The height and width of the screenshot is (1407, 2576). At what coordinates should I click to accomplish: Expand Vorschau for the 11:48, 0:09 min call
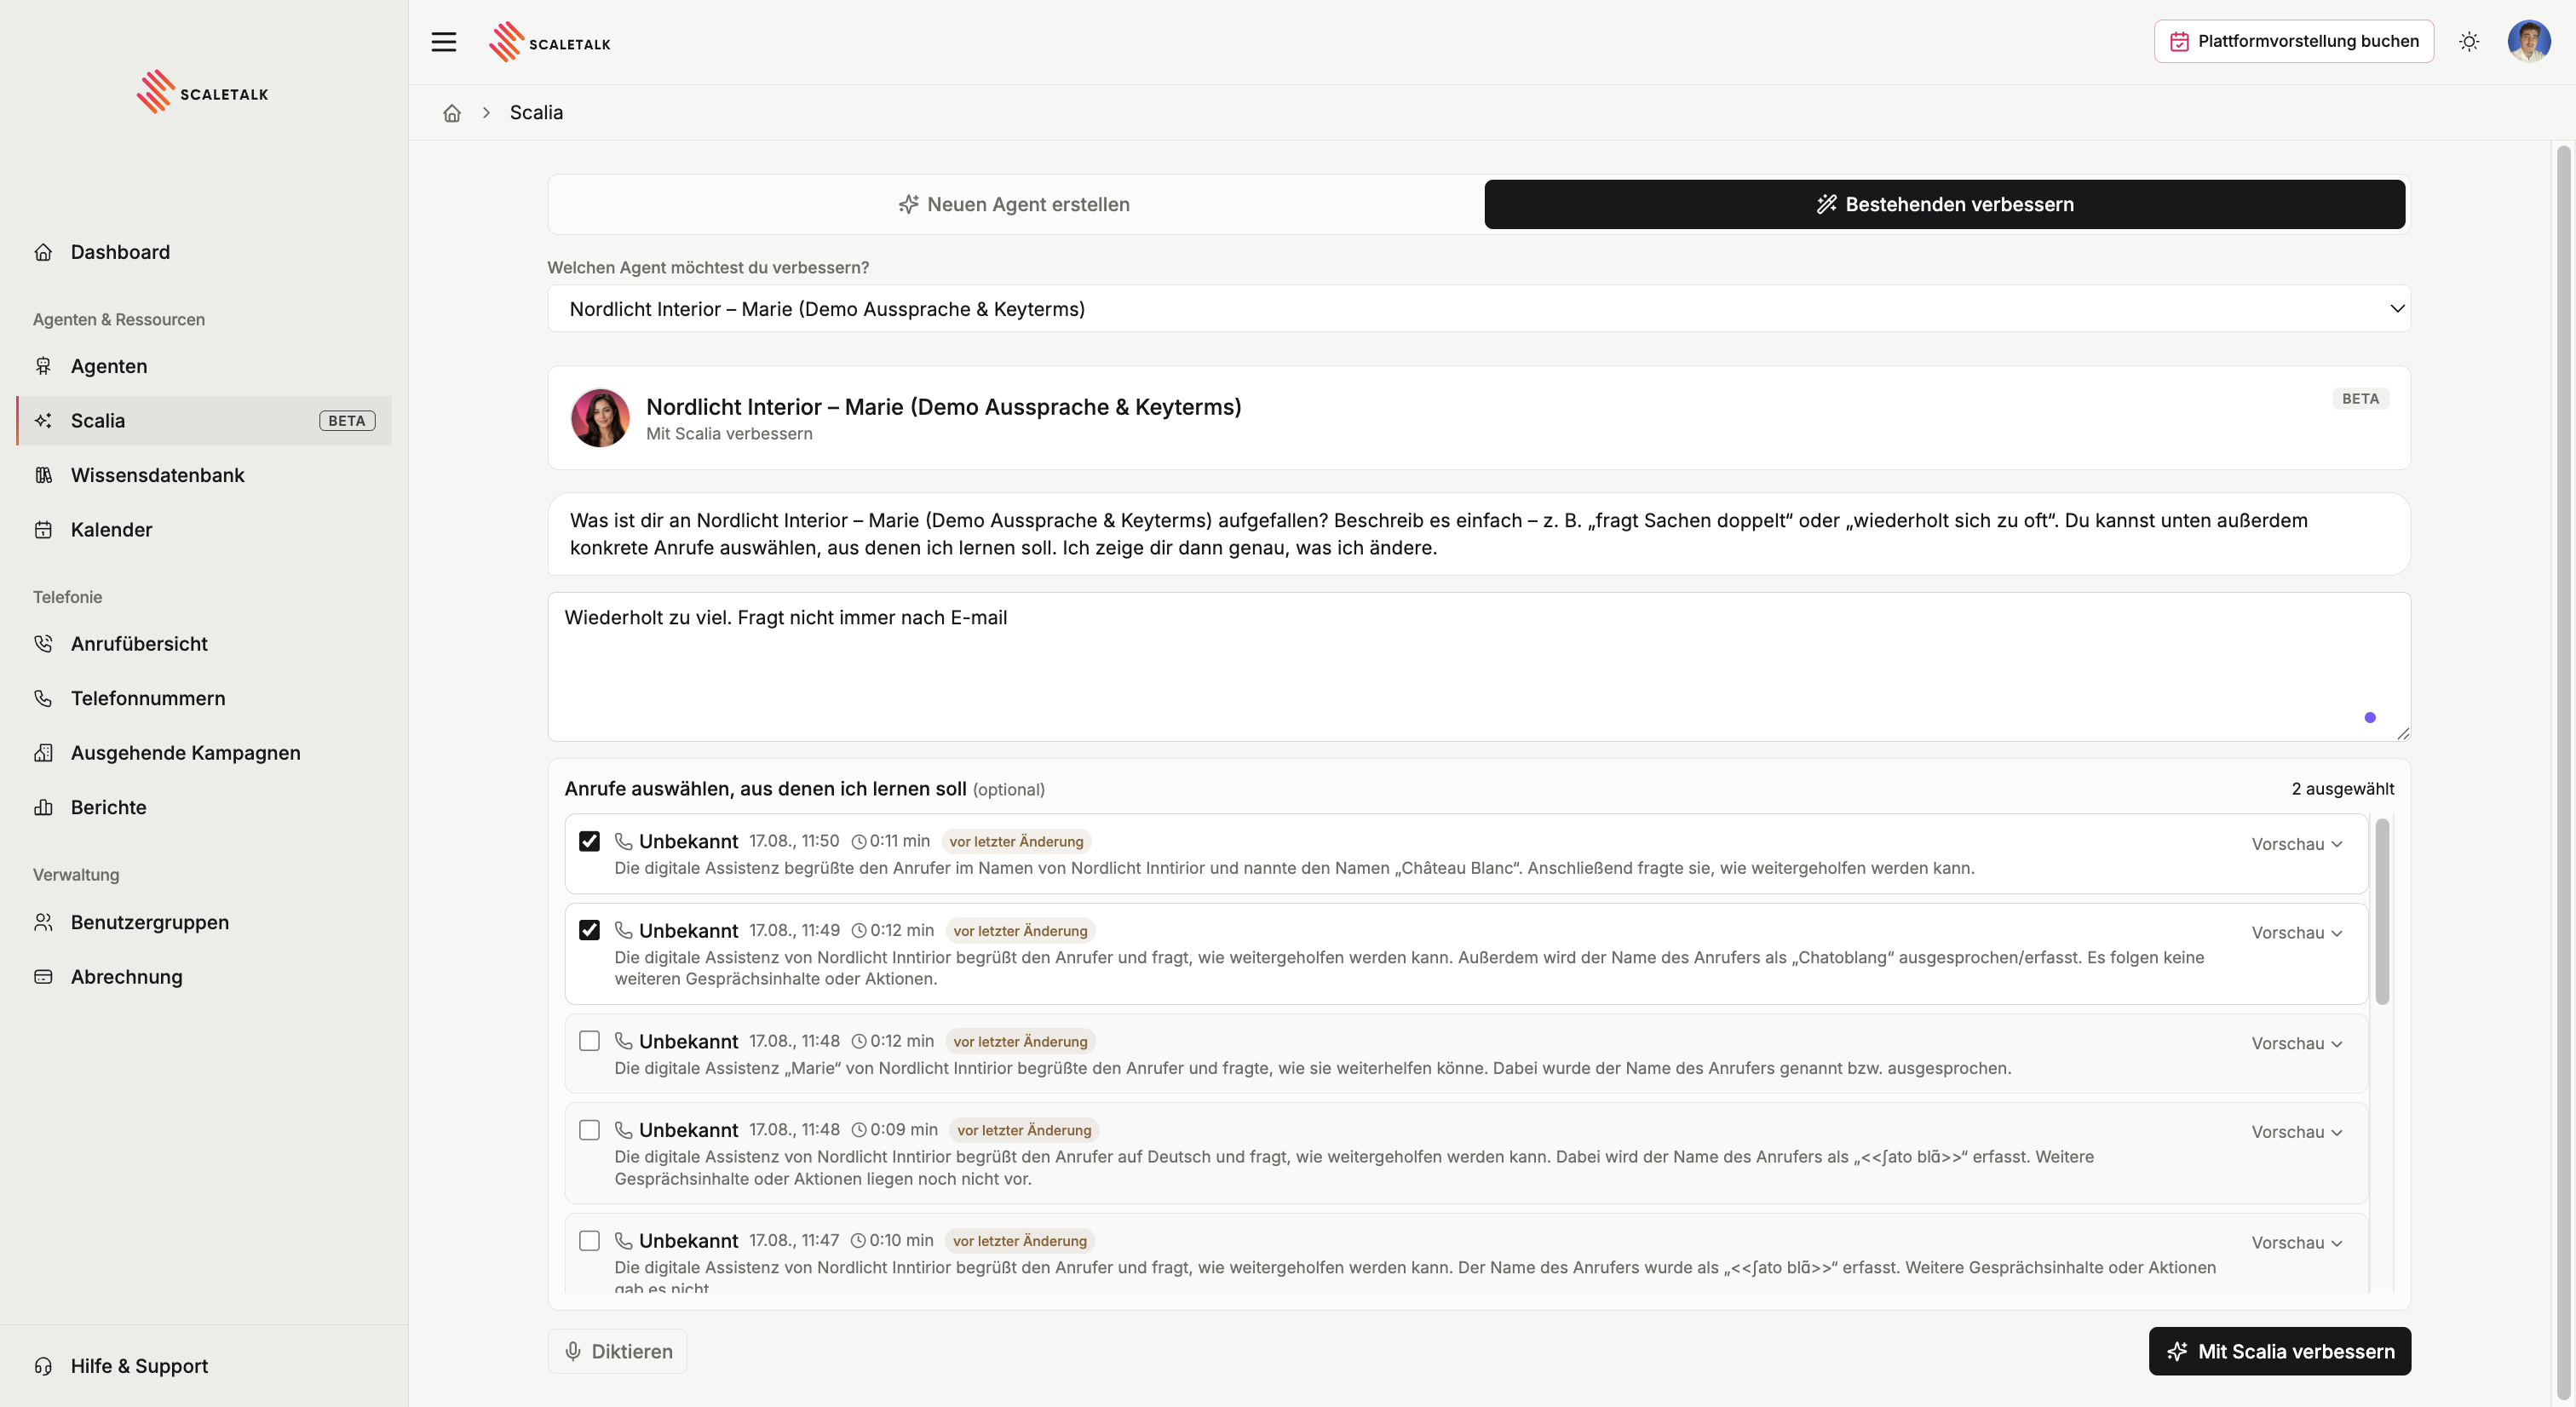(2297, 1132)
